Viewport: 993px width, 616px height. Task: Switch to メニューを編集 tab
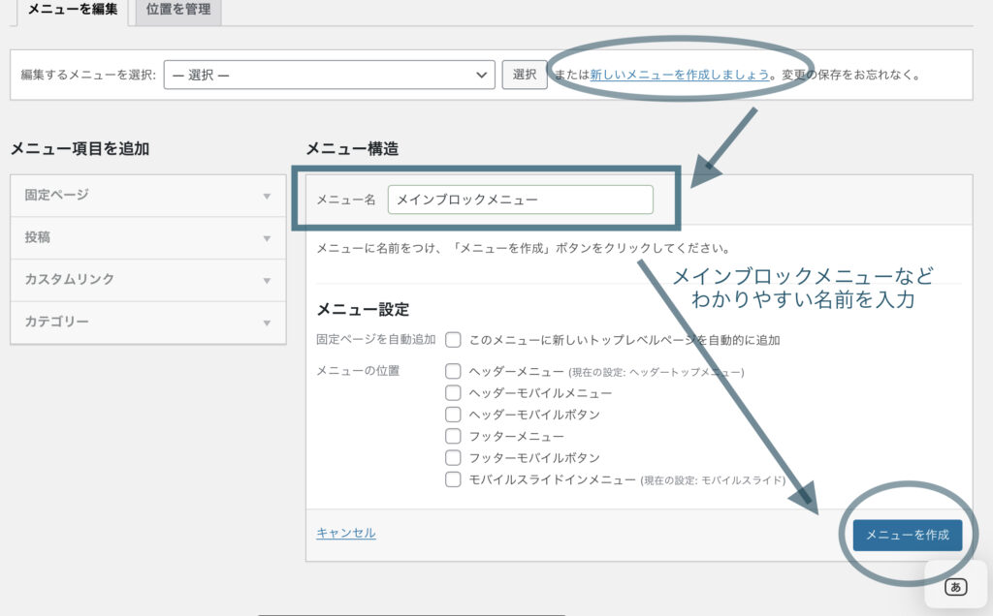73,11
